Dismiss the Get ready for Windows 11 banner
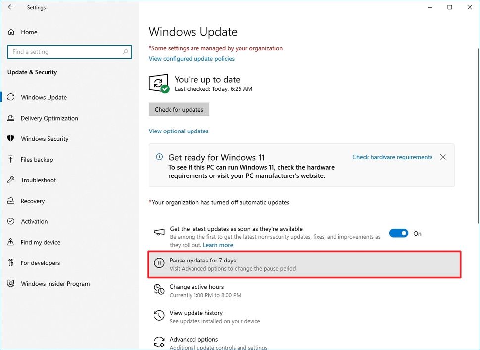 click(x=442, y=157)
